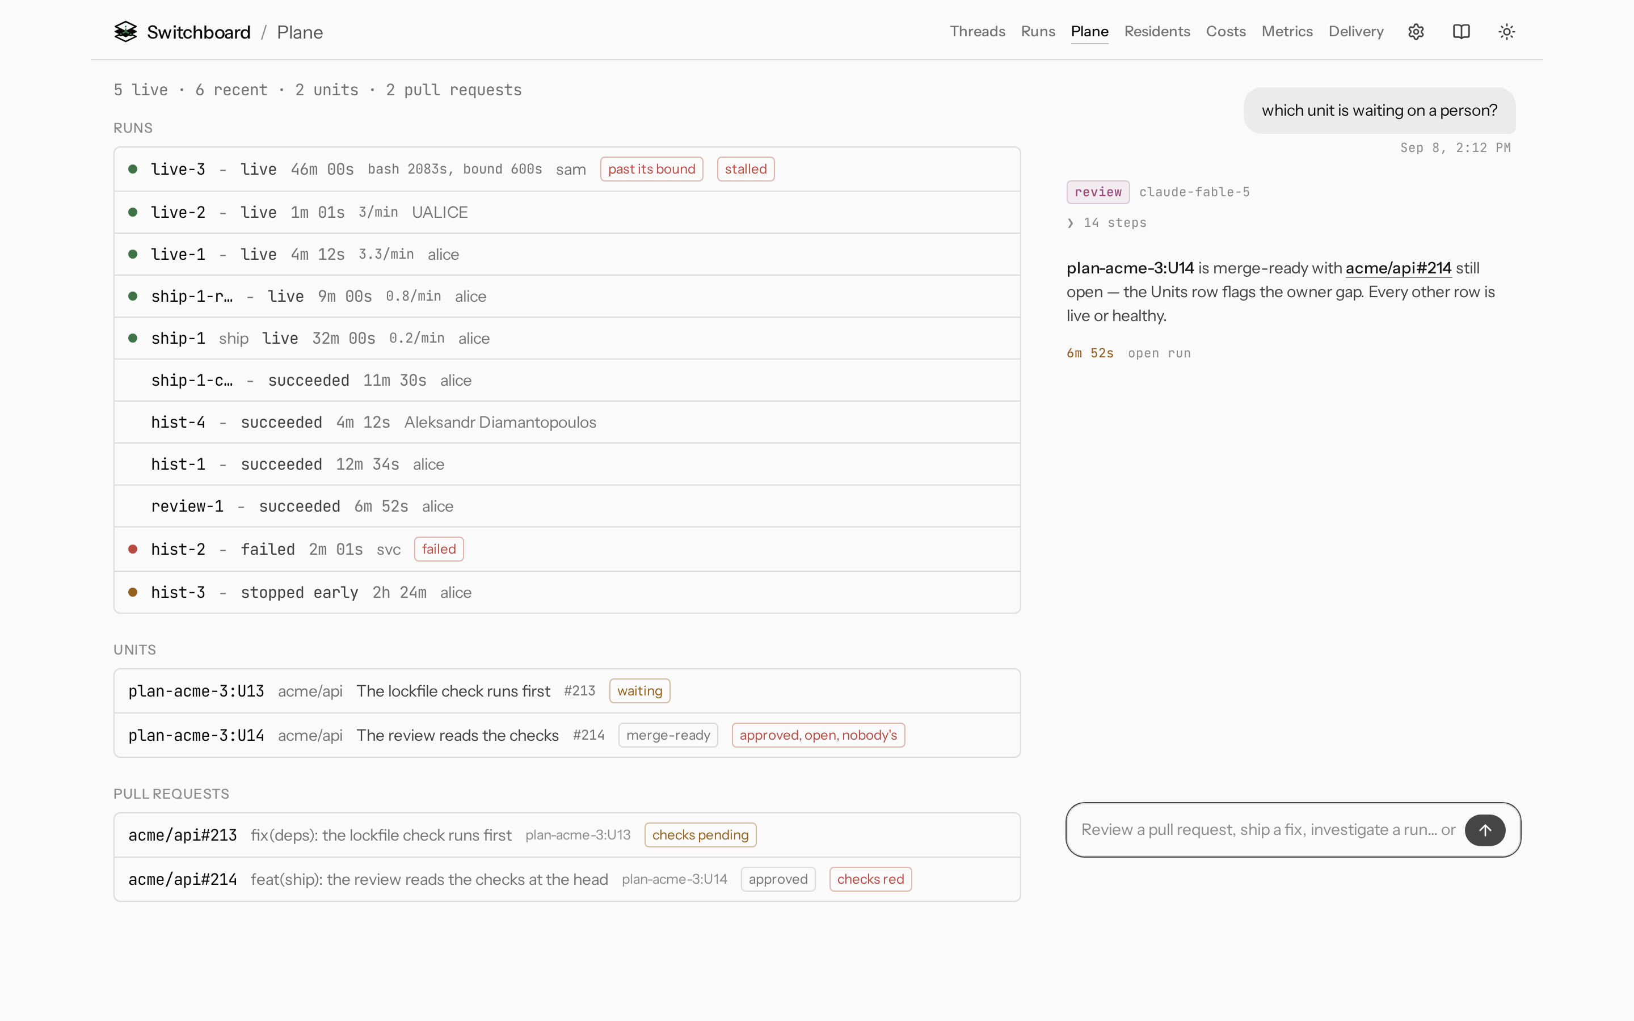1634x1021 pixels.
Task: Click the red status dot on hist-2
Action: click(x=133, y=549)
